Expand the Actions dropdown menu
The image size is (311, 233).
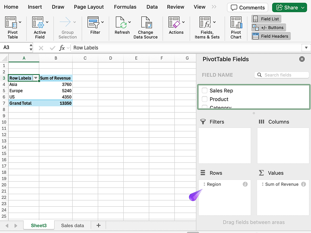[183, 22]
